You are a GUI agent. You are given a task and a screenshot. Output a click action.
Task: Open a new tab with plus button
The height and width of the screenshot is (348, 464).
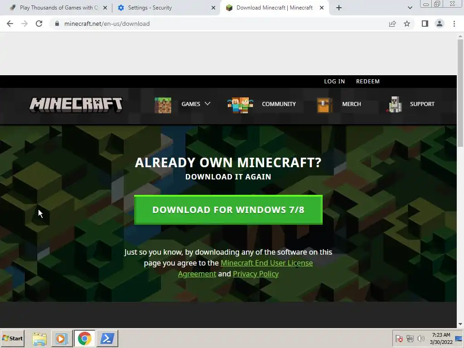tap(339, 8)
